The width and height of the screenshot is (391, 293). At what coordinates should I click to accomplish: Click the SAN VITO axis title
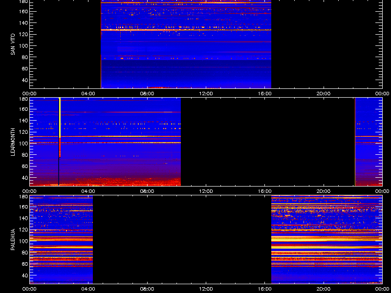point(13,44)
